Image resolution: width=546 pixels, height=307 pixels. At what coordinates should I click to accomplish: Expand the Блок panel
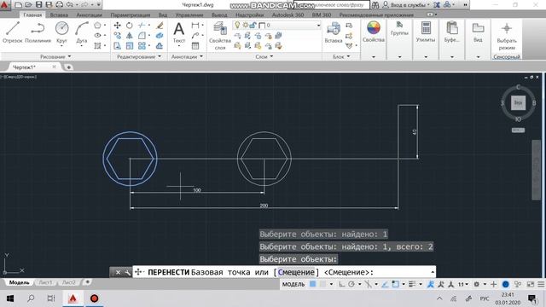click(x=341, y=56)
